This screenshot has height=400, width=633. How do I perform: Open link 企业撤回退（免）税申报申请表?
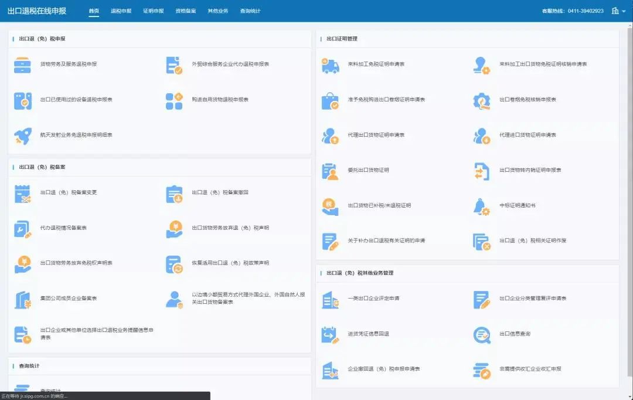pos(383,369)
